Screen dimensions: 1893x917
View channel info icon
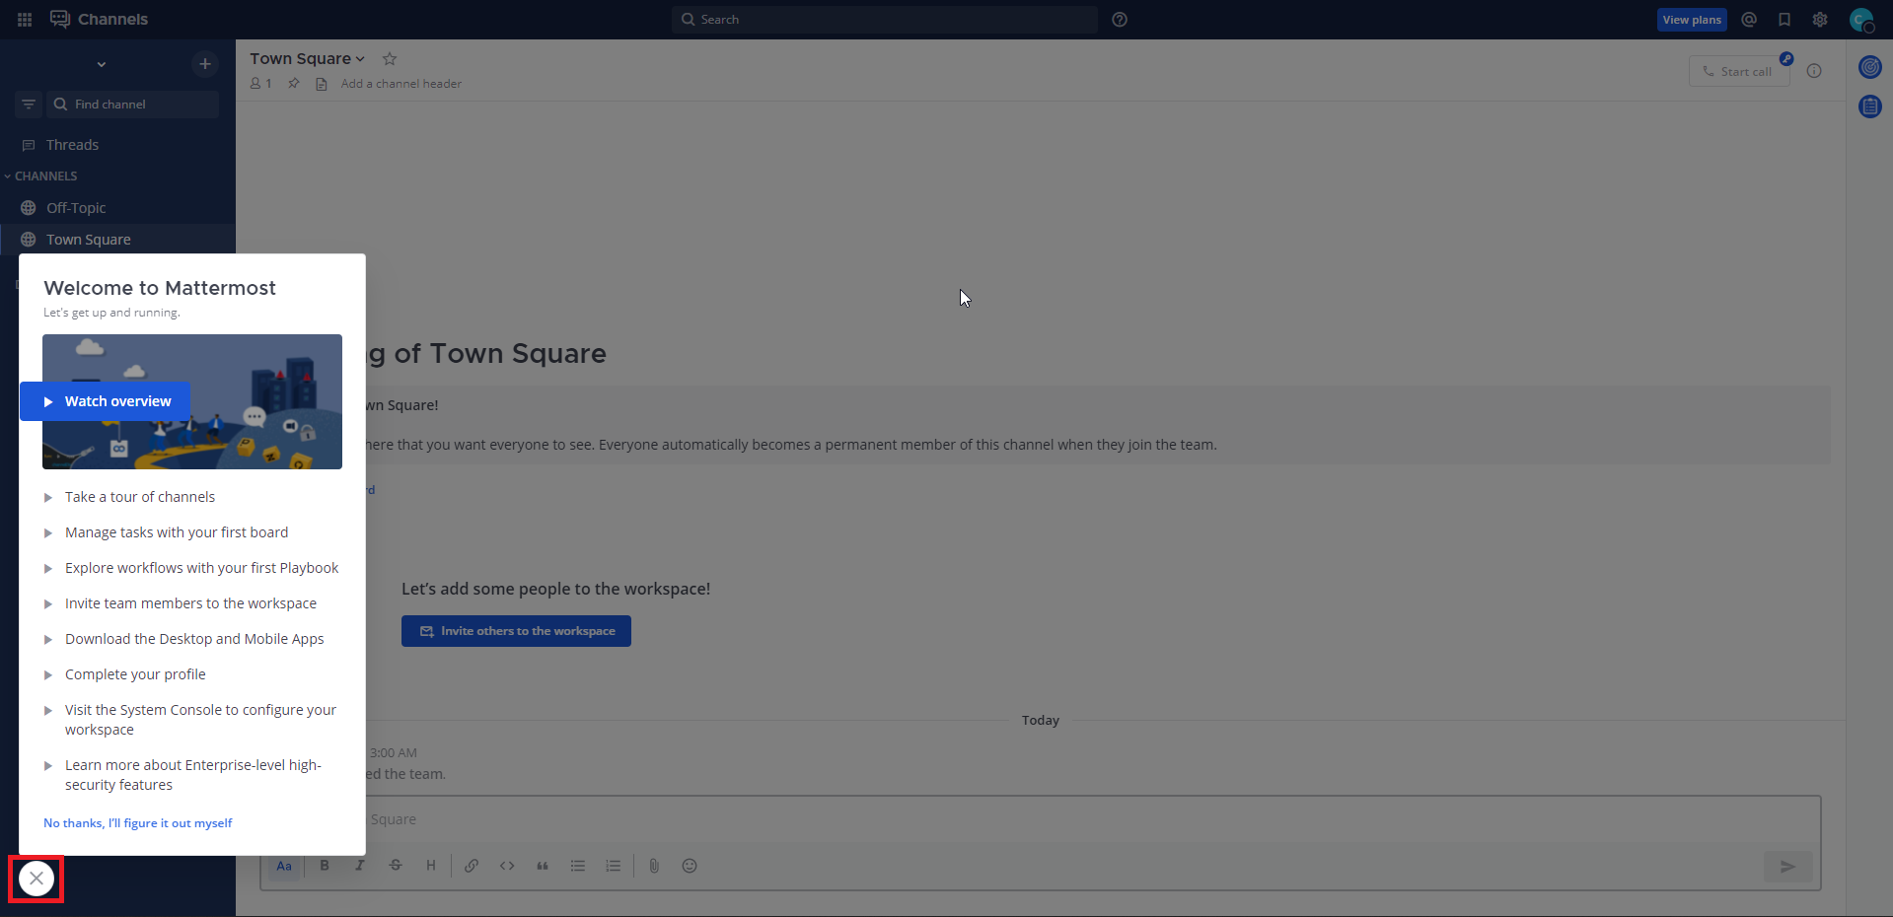click(1814, 71)
